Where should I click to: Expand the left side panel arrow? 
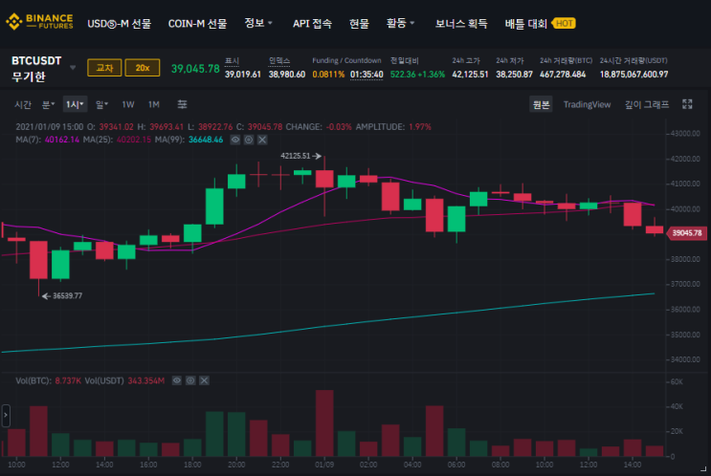6,416
